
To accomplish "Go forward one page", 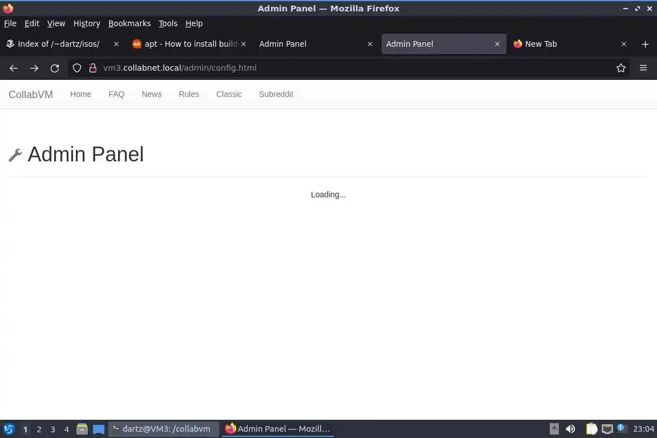I will [34, 68].
